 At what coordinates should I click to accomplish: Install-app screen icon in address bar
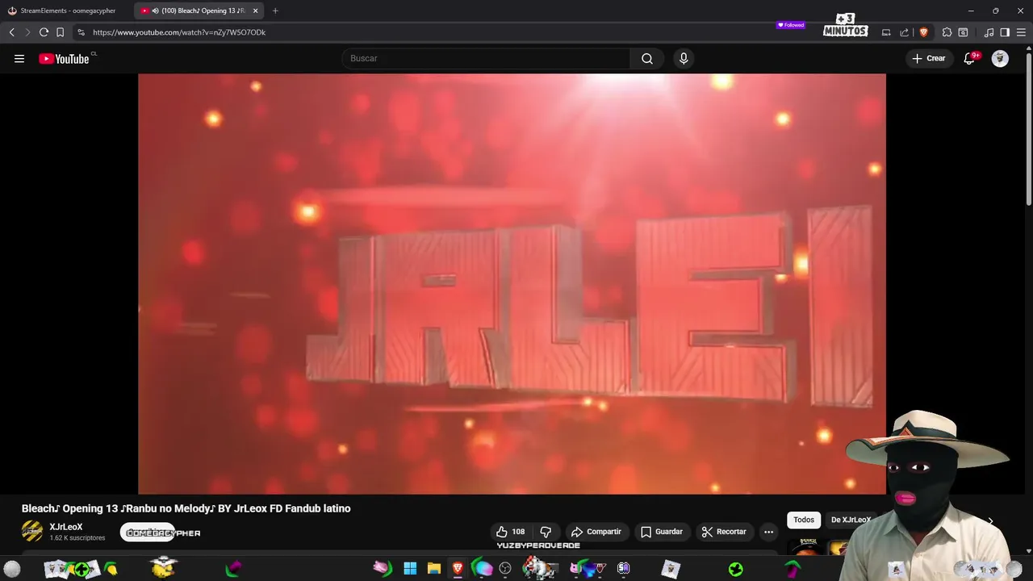click(x=886, y=32)
